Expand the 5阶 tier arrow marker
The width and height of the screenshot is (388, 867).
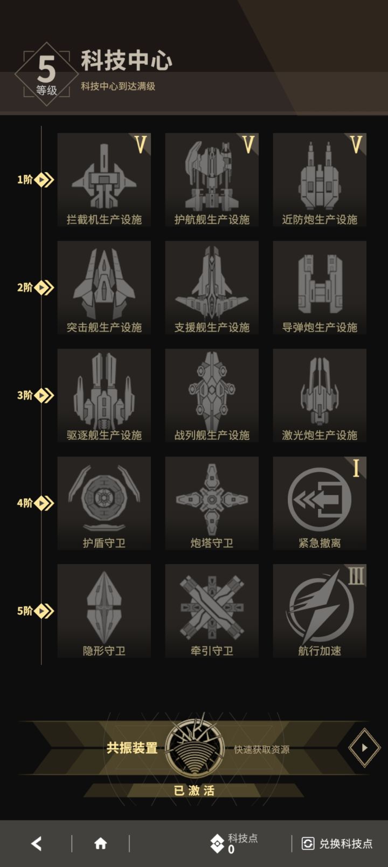tap(44, 611)
